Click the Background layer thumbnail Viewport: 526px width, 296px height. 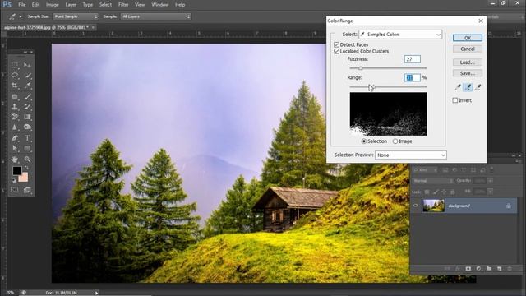(x=433, y=206)
